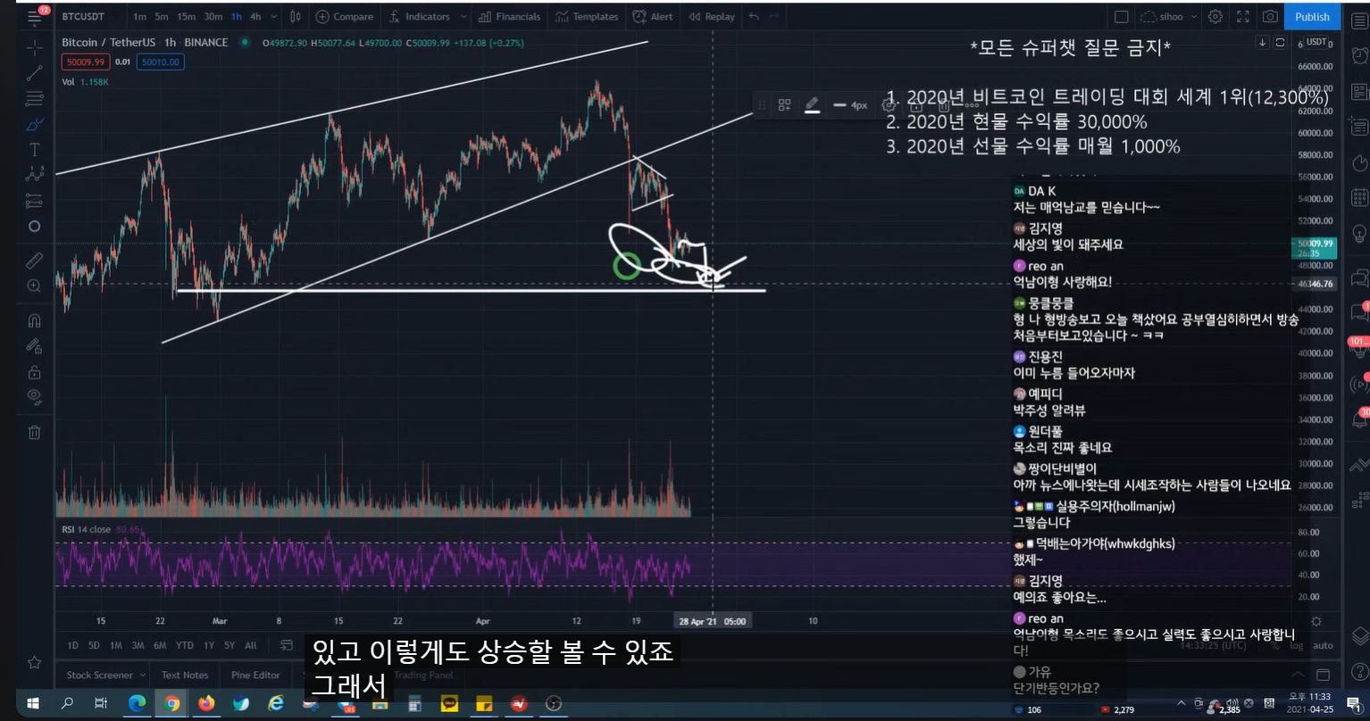Select the crosshair cursor tool

click(x=34, y=47)
